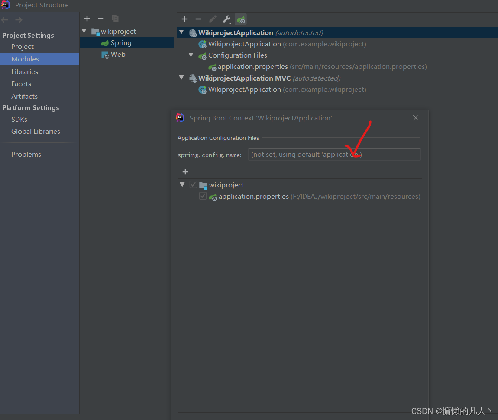Toggle the application.properties checkbox in dialog
Viewport: 498px width, 420px height.
pos(203,196)
